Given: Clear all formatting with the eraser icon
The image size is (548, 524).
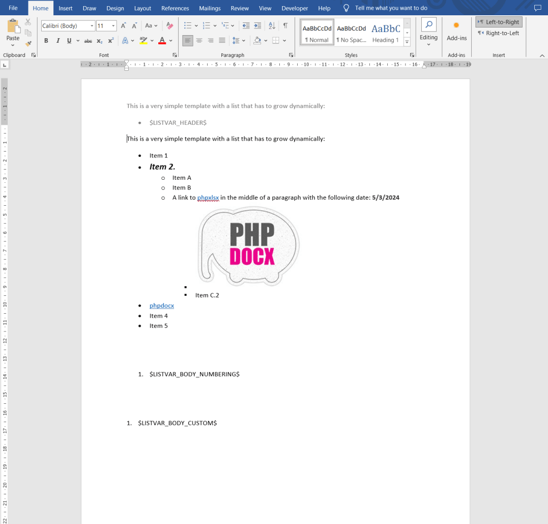Looking at the screenshot, I should pyautogui.click(x=170, y=25).
